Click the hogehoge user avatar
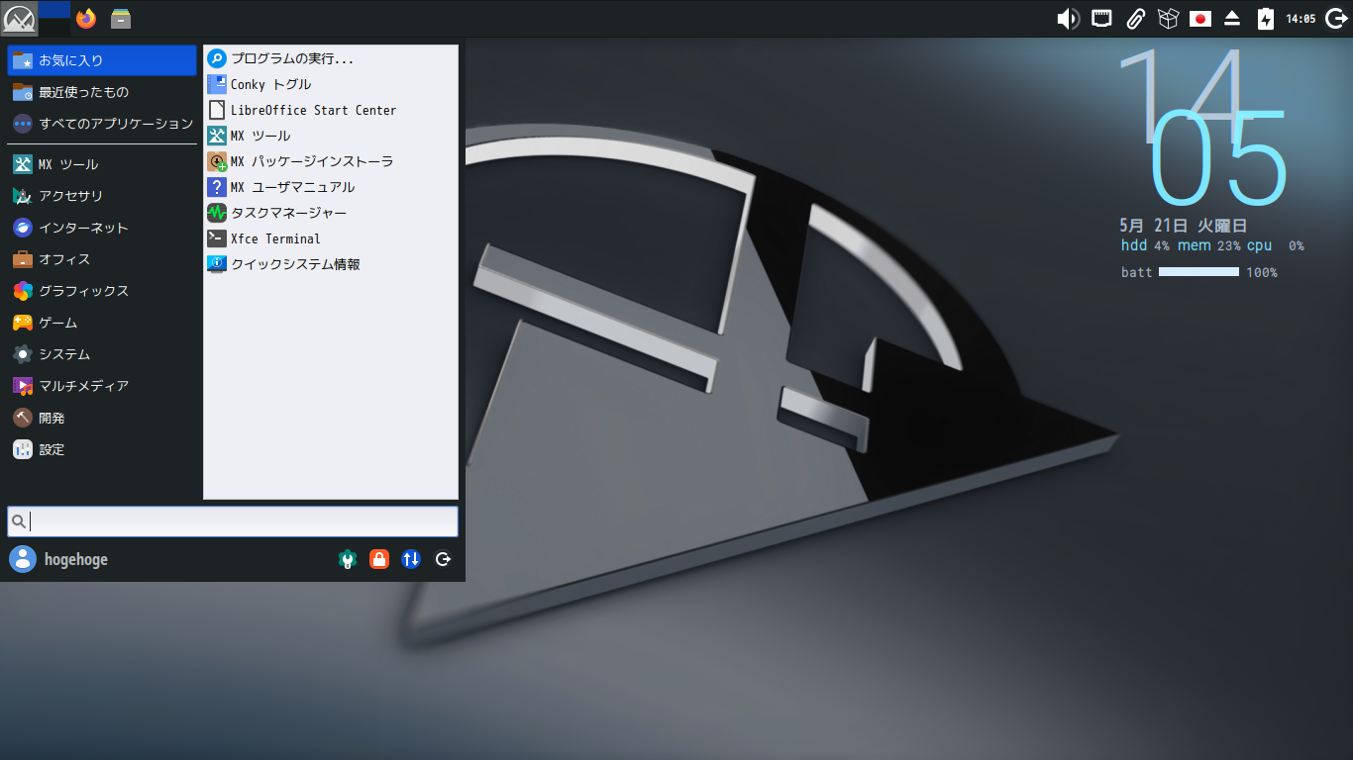 click(23, 559)
